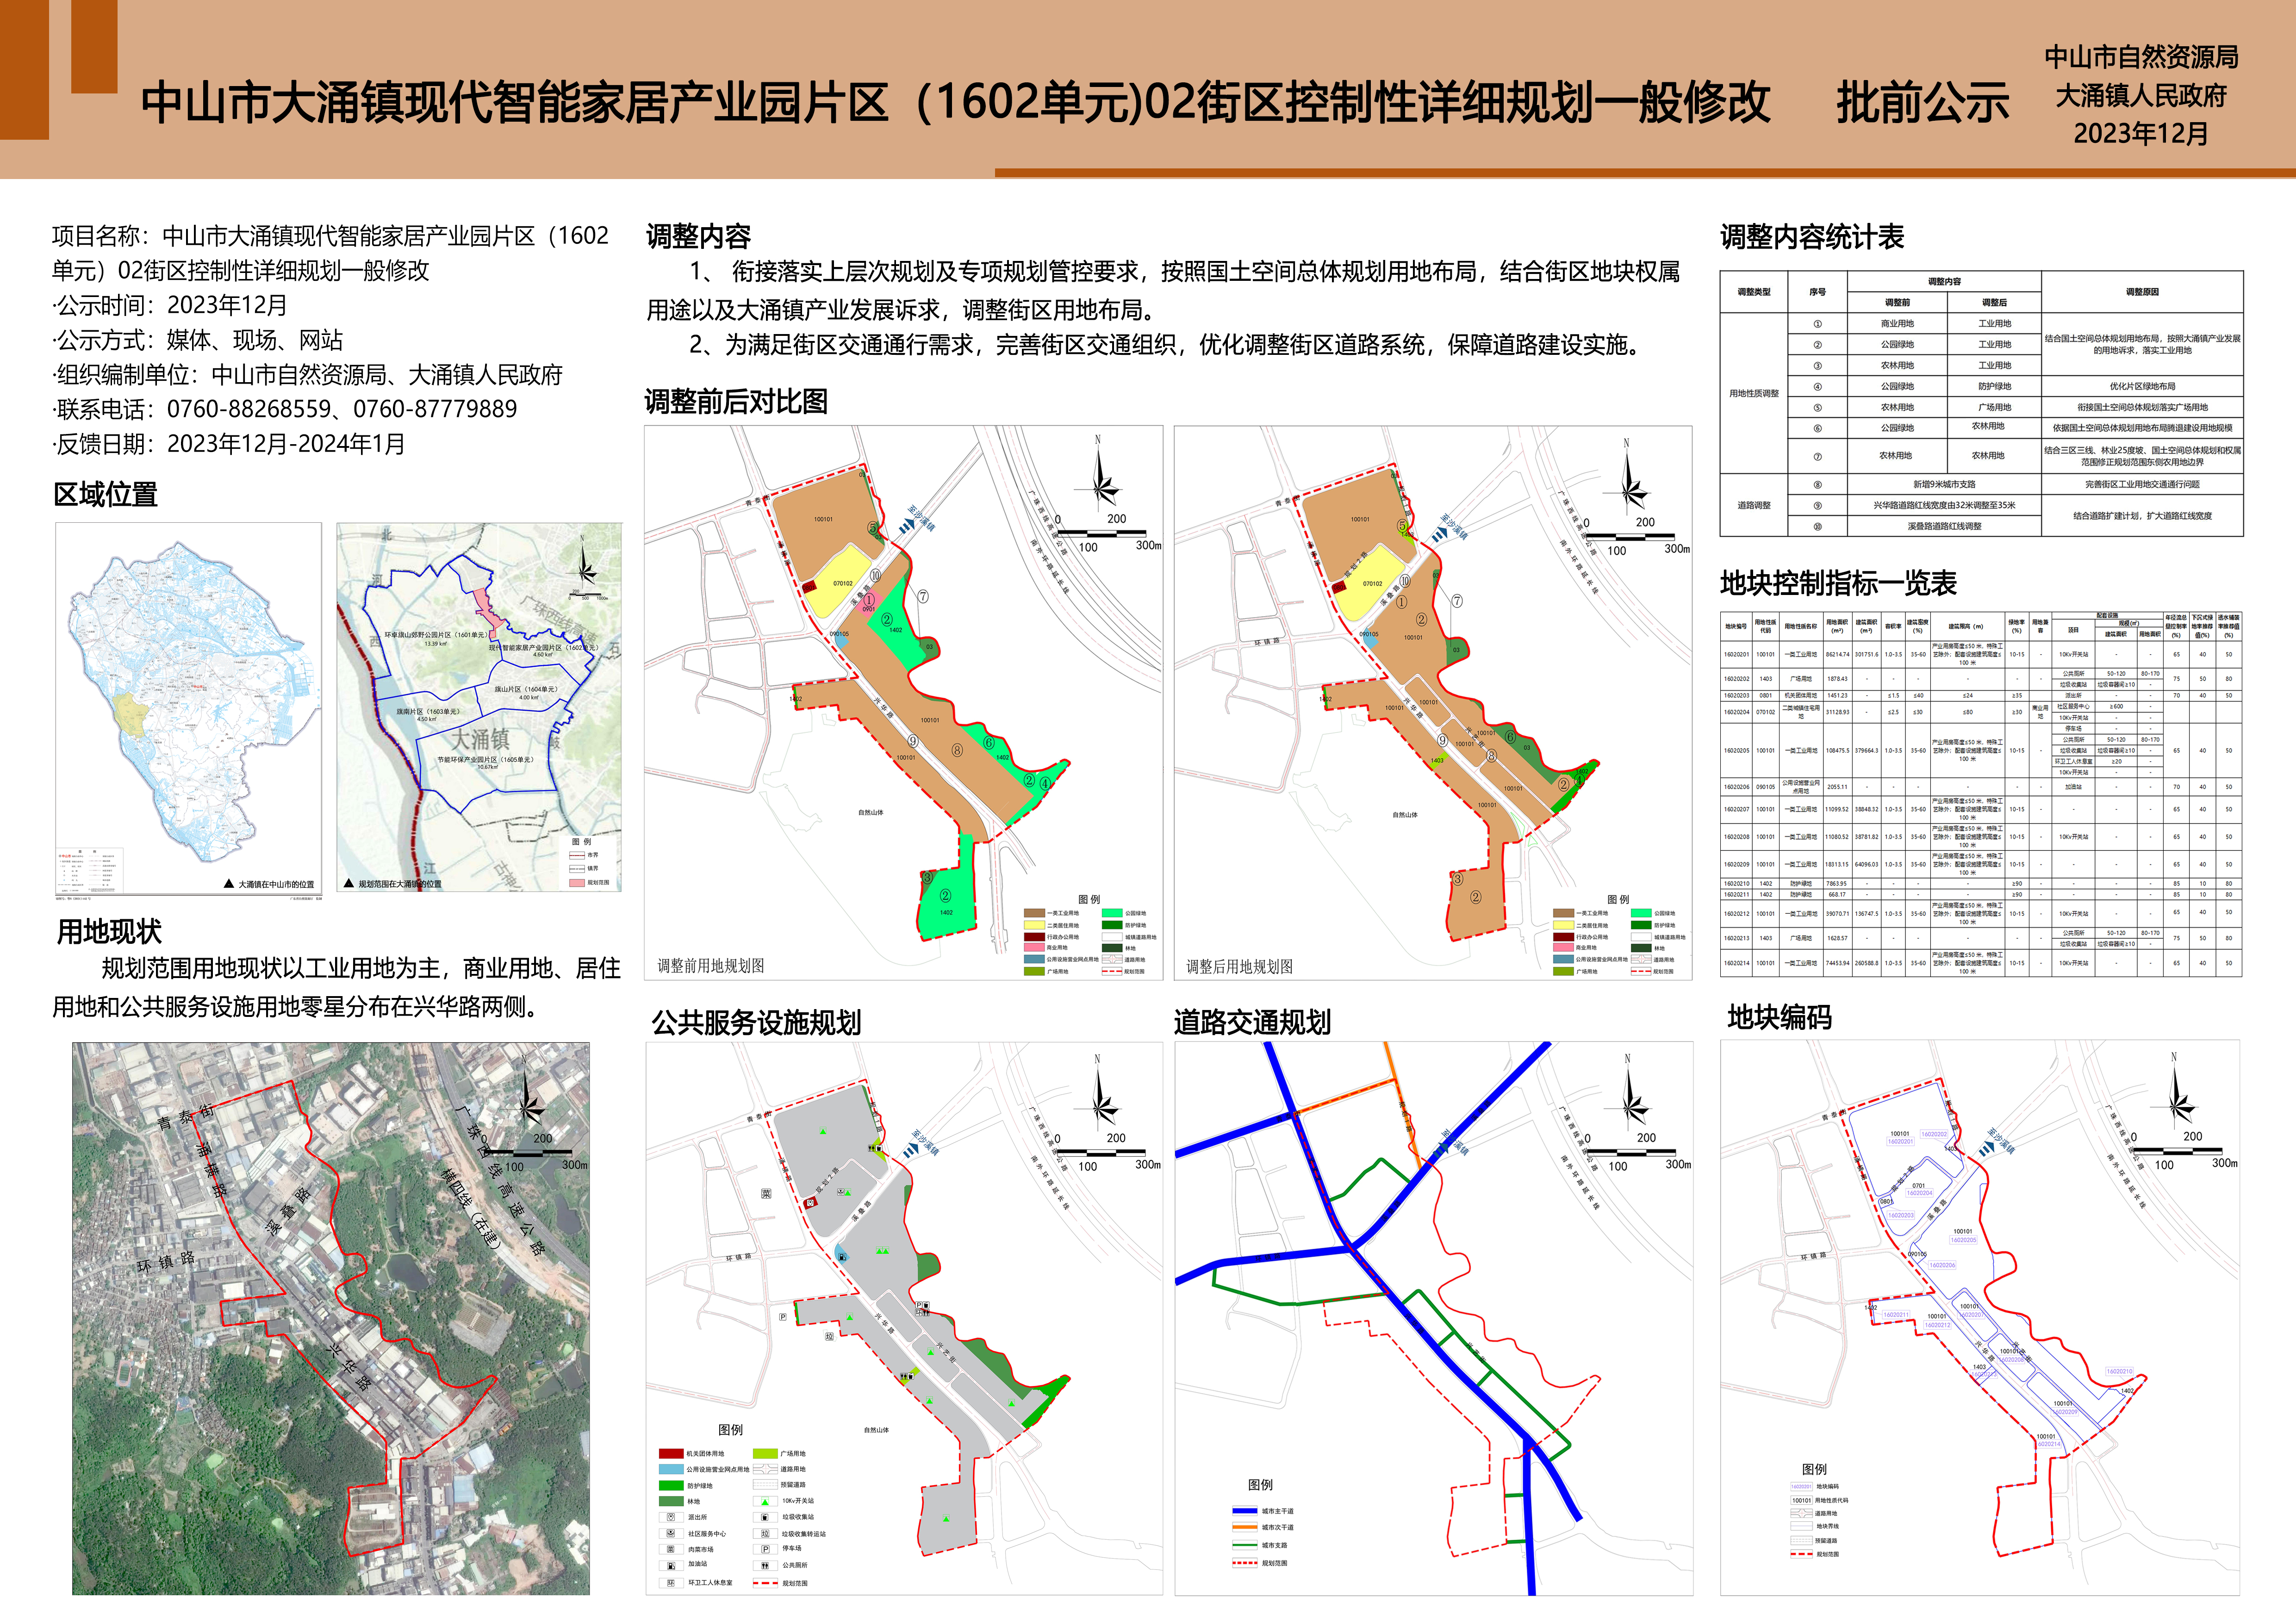Open the satellite image under 用地现状
This screenshot has height=1623, width=2296.
point(331,1318)
